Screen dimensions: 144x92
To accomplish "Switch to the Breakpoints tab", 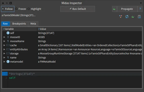I will [19, 24].
